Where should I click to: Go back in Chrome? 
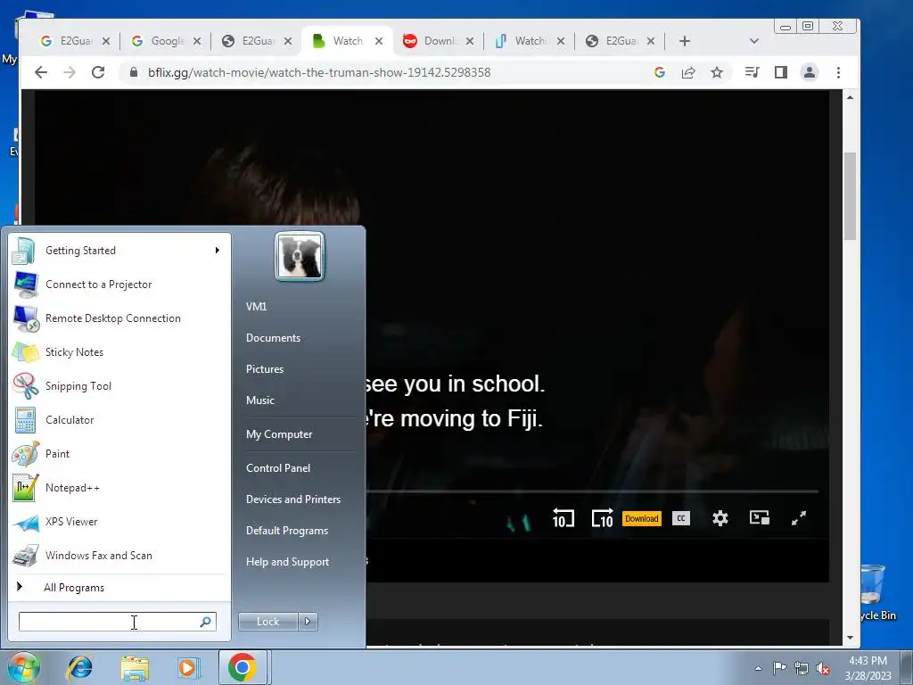click(x=41, y=72)
